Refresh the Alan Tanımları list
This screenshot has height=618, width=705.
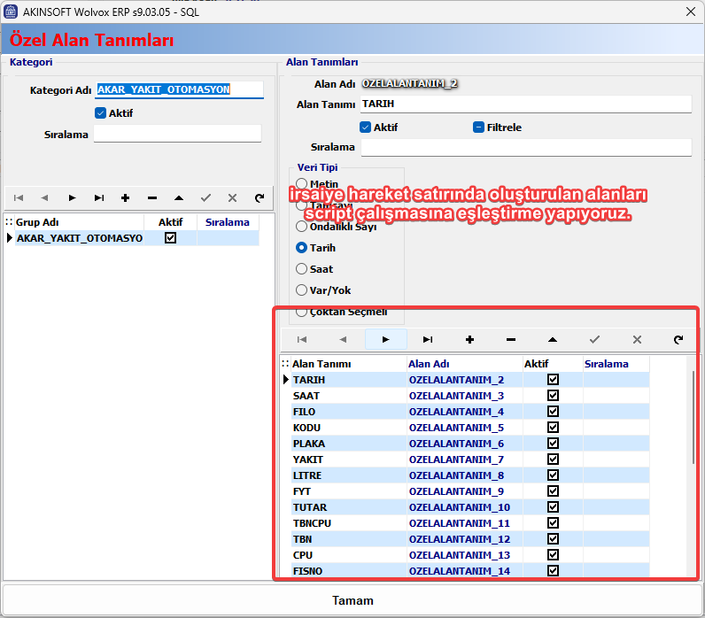click(x=678, y=339)
